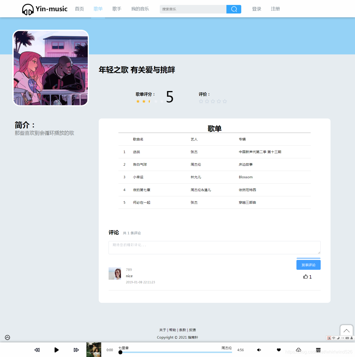Open the 歌手 nav tab
This screenshot has width=355, height=357.
tap(117, 9)
